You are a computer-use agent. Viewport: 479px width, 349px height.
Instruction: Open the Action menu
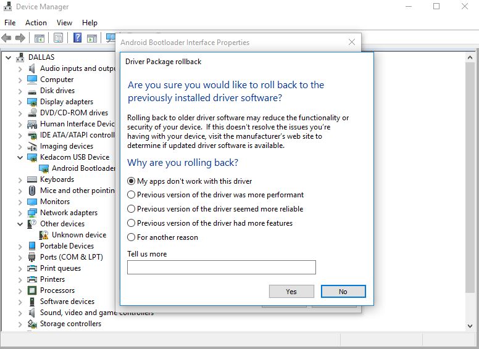pos(36,23)
